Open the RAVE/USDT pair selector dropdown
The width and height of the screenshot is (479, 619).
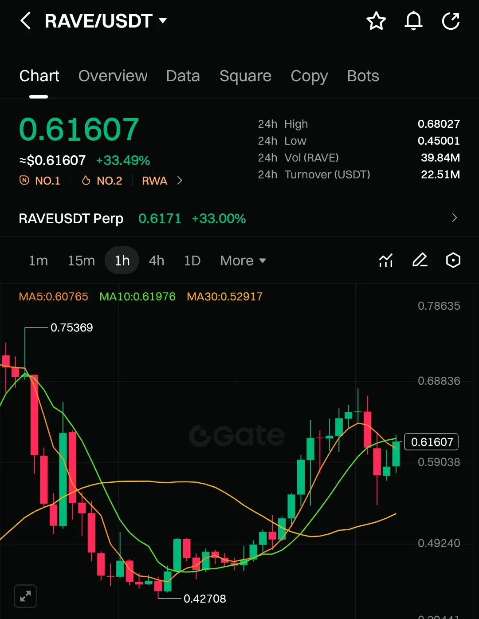[106, 21]
